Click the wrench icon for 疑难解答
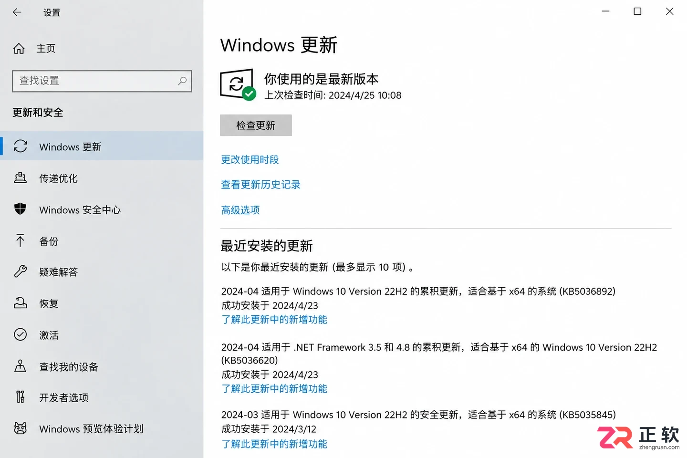This screenshot has height=458, width=687. (21, 271)
